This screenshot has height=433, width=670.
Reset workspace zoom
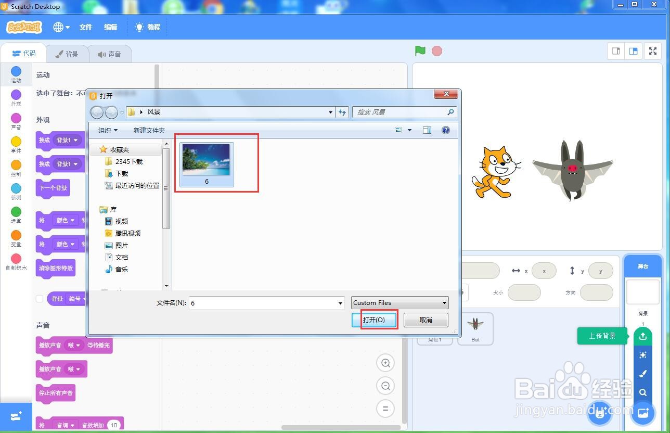(x=385, y=408)
